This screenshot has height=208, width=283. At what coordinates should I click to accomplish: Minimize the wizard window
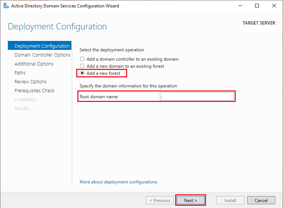click(x=240, y=6)
